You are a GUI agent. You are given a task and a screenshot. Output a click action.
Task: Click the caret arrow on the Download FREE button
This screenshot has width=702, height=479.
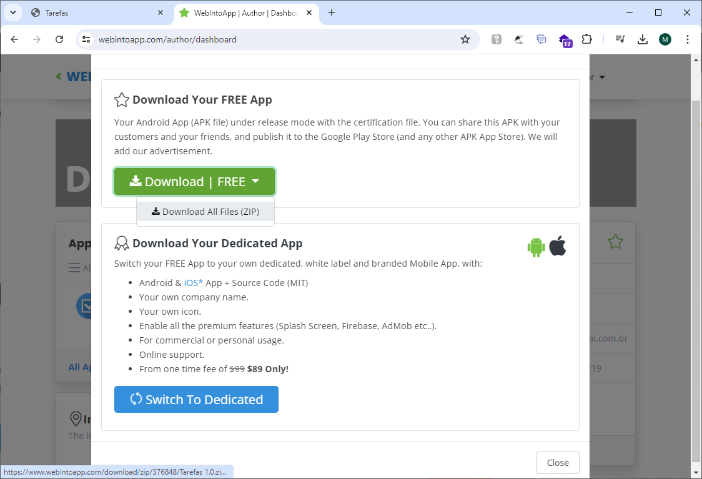255,181
